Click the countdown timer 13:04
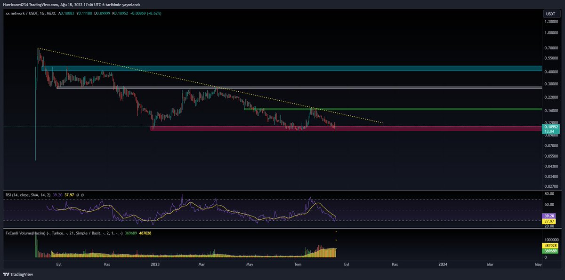The height and width of the screenshot is (280, 565). click(x=550, y=132)
